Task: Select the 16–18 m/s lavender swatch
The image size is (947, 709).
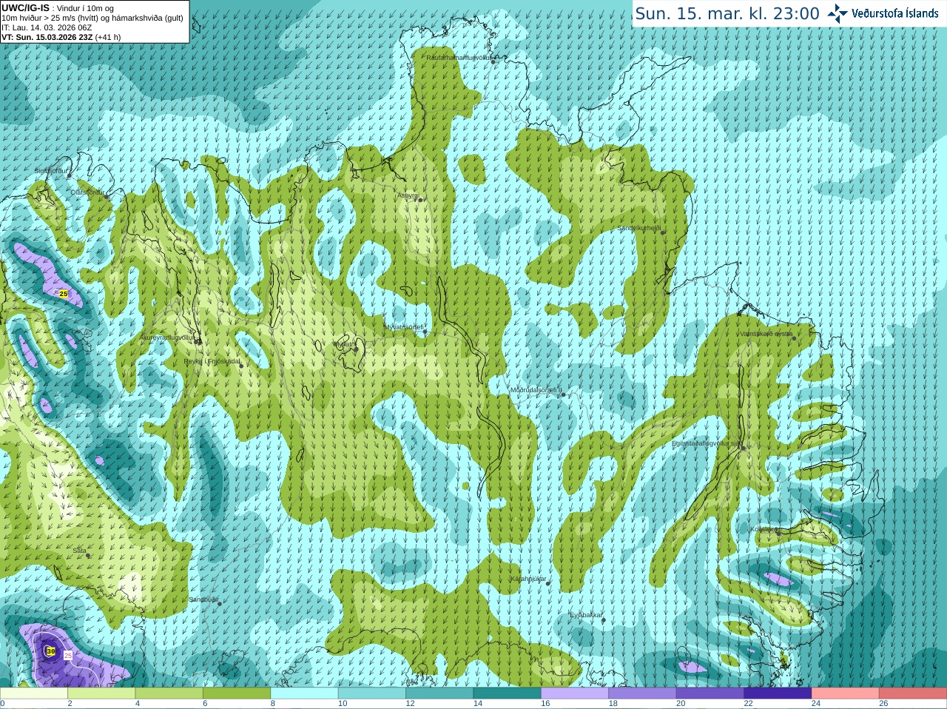Action: (575, 693)
